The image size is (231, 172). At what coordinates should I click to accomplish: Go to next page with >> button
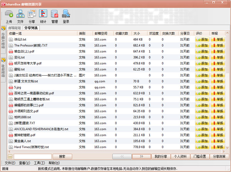coord(143,156)
